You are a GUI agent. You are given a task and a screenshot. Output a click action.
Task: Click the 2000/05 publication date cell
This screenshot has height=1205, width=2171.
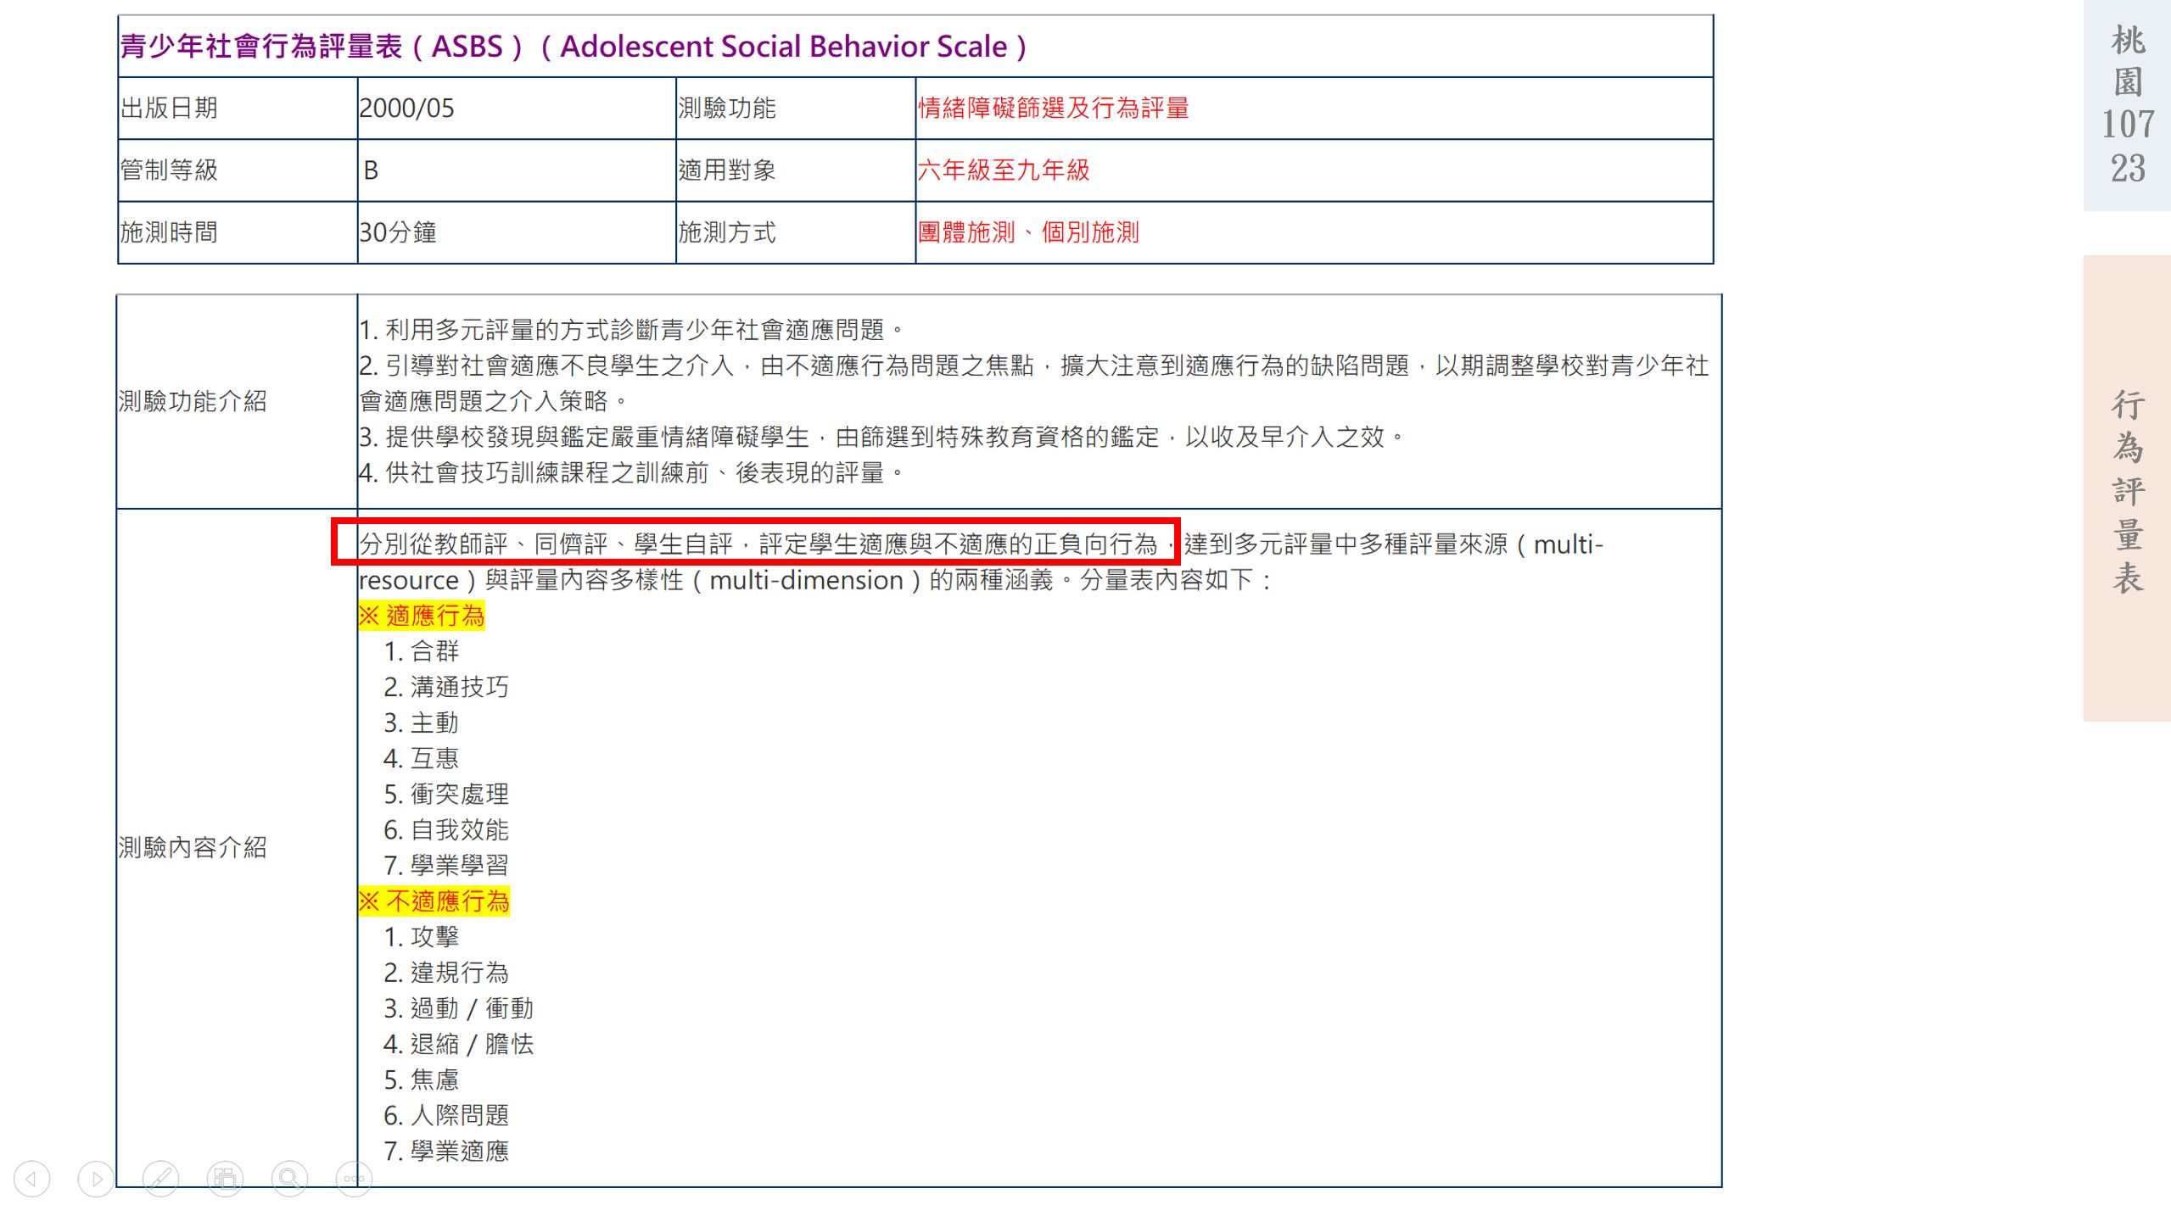(x=407, y=108)
